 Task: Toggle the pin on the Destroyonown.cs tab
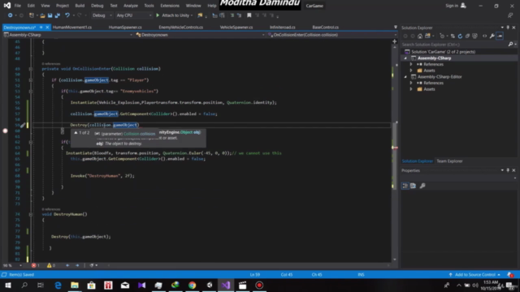coord(41,27)
